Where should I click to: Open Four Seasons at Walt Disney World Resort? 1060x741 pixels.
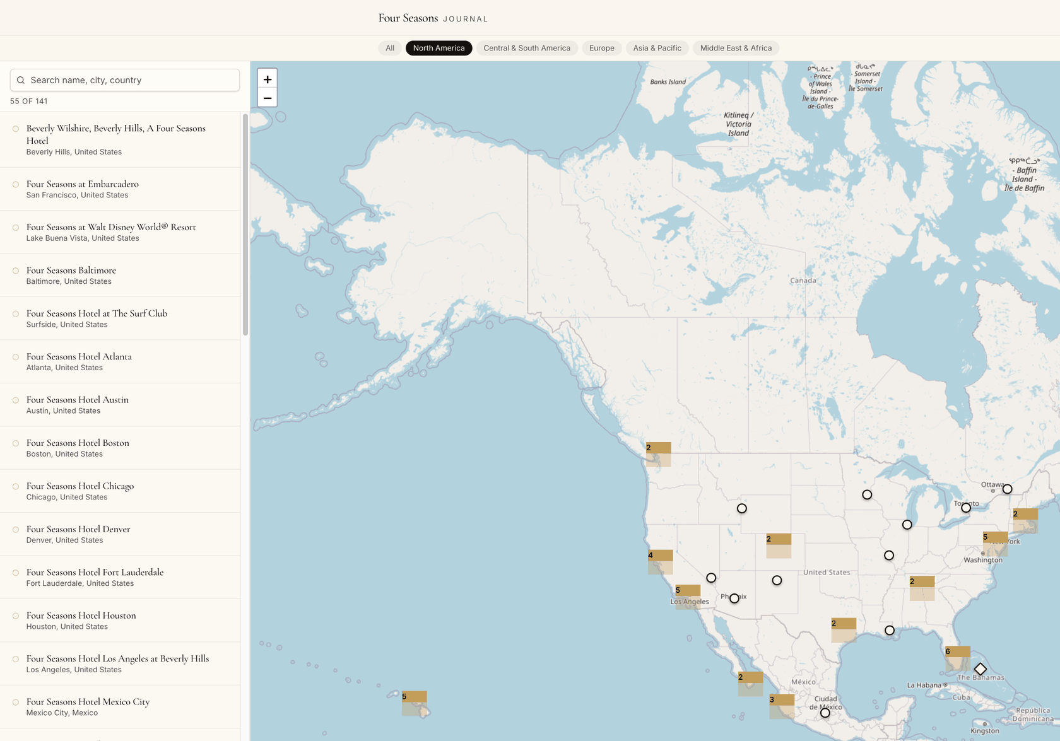coord(120,232)
